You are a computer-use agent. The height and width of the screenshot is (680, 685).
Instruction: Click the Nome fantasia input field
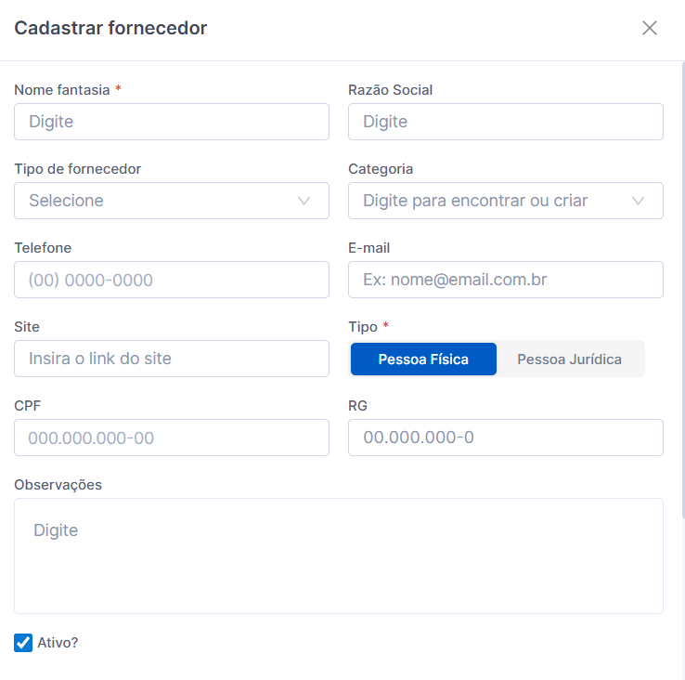172,122
